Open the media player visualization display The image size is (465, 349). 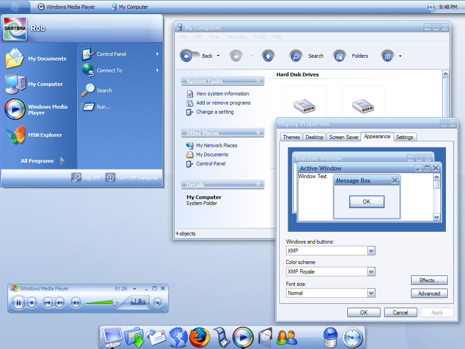tap(138, 302)
